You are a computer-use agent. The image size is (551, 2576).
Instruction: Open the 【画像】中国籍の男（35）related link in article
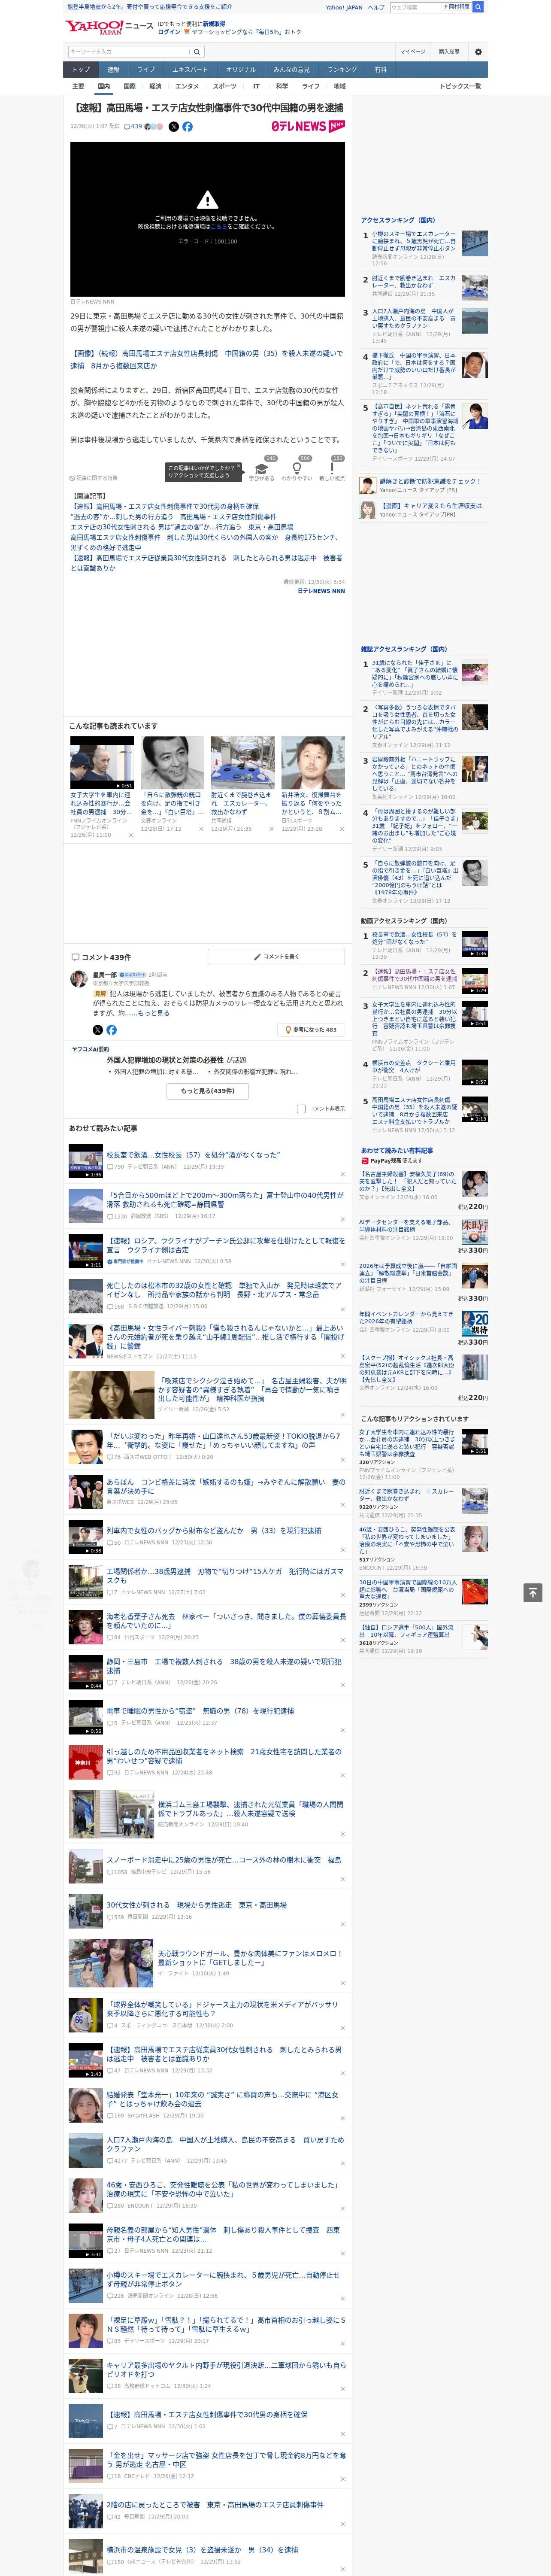[x=206, y=360]
